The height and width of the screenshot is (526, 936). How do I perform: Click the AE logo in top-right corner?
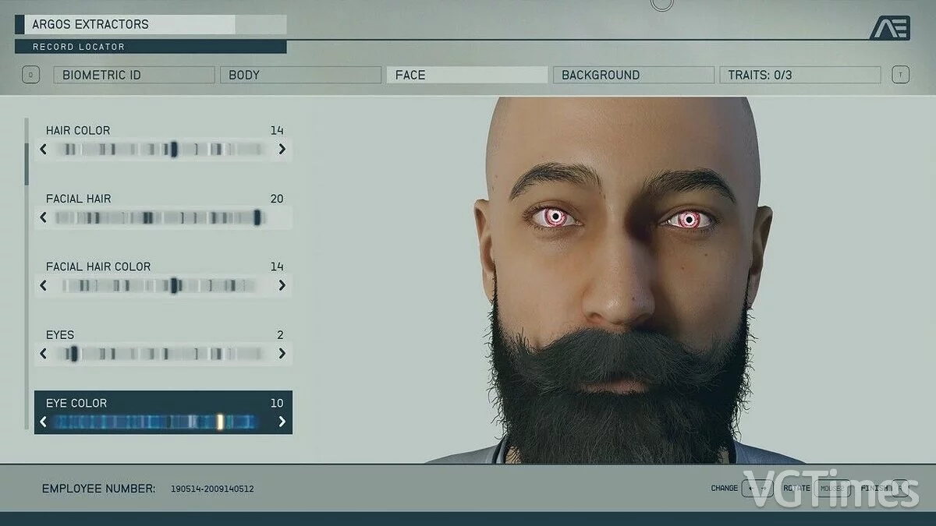(889, 27)
